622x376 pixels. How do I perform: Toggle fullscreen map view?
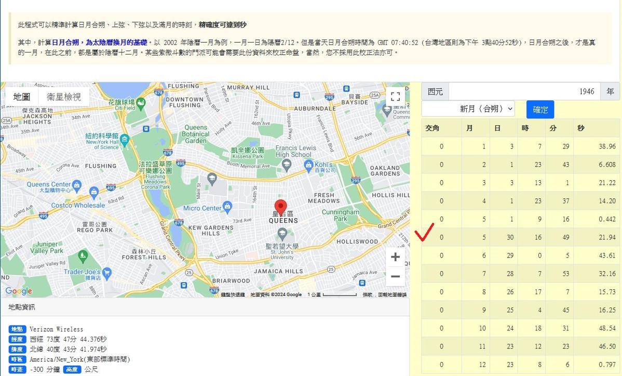[395, 97]
